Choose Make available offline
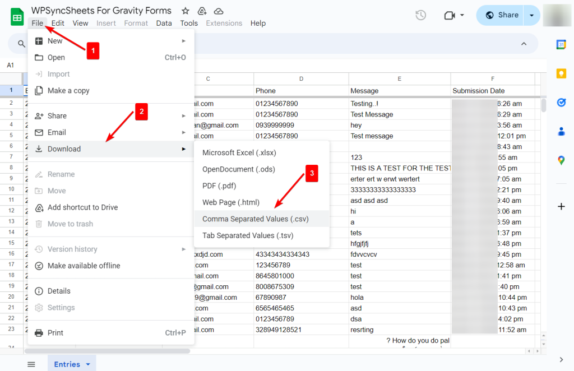Image resolution: width=574 pixels, height=371 pixels. (x=111, y=266)
